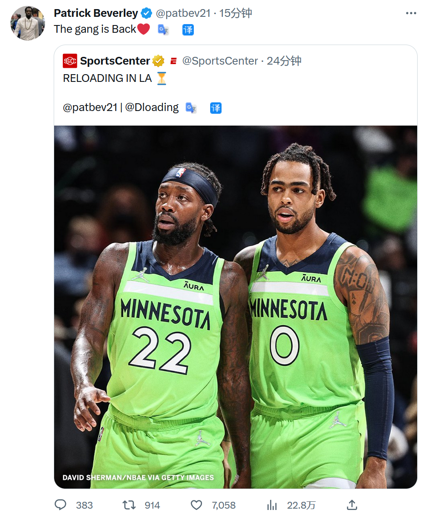Click the ESPN affiliate badge next to SportsCenter
The width and height of the screenshot is (429, 520).
click(x=173, y=61)
